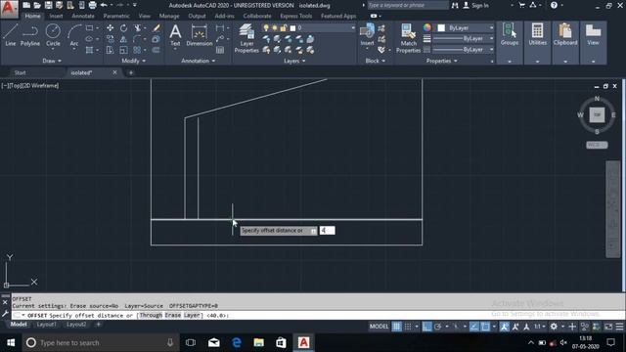Viewport: 626px width, 352px height.
Task: Choose the Stretch tool in Modify panel
Action: coord(110,50)
